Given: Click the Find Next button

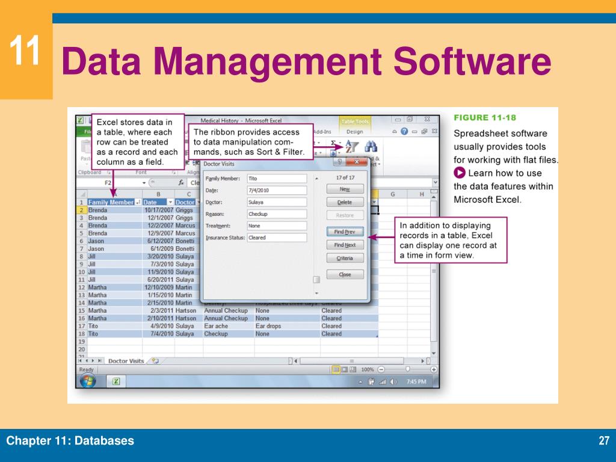Looking at the screenshot, I should point(345,245).
